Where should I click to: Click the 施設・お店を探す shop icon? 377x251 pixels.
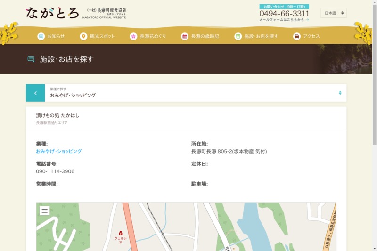238,36
